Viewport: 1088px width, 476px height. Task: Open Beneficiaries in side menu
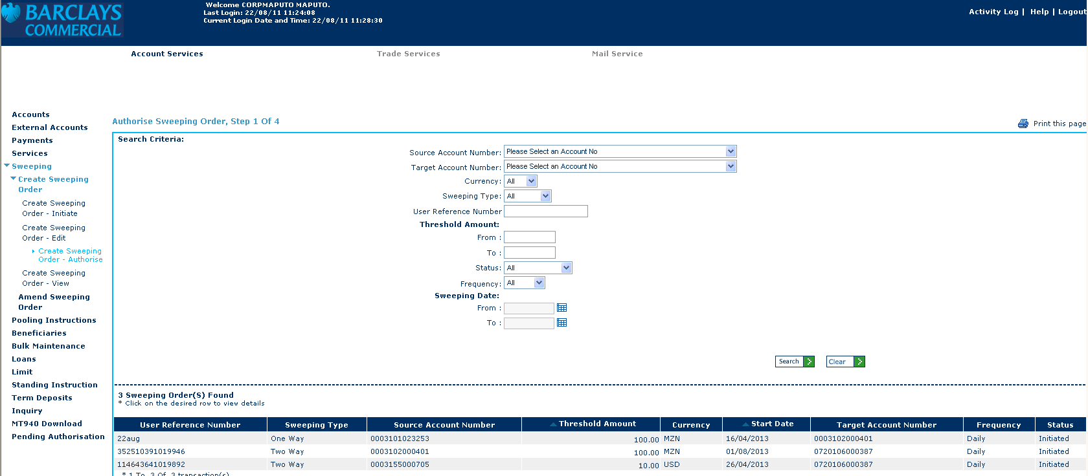(x=39, y=333)
